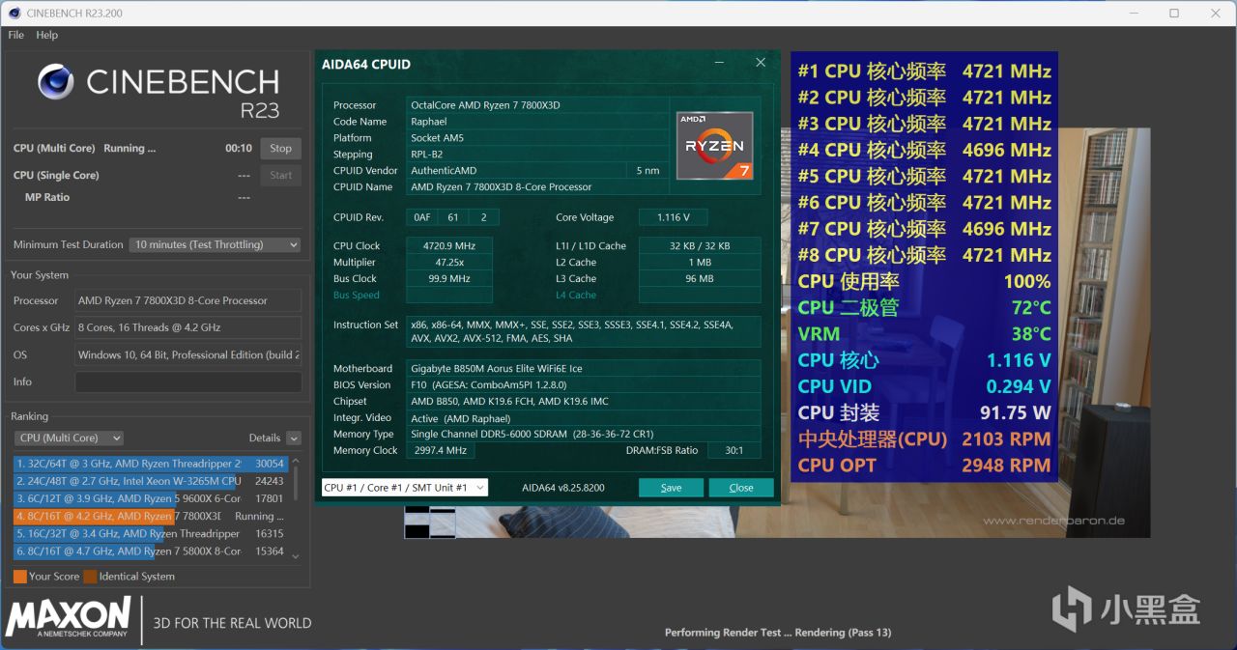This screenshot has height=650, width=1237.
Task: Click Save in AIDA64 CPUID
Action: coord(671,488)
